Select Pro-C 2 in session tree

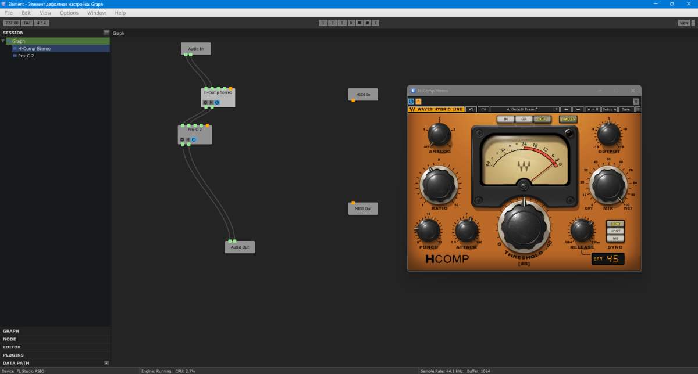26,56
